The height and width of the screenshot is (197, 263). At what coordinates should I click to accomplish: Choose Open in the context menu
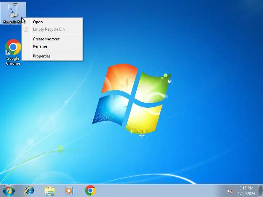52,22
